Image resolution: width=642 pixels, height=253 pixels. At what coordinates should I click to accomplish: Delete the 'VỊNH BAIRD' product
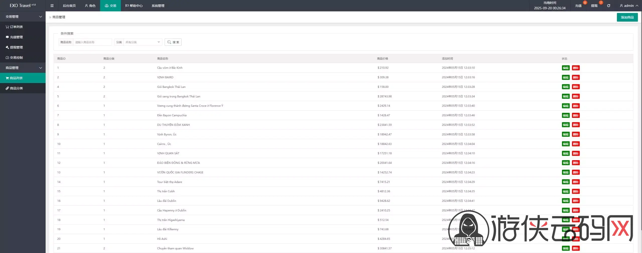[576, 77]
